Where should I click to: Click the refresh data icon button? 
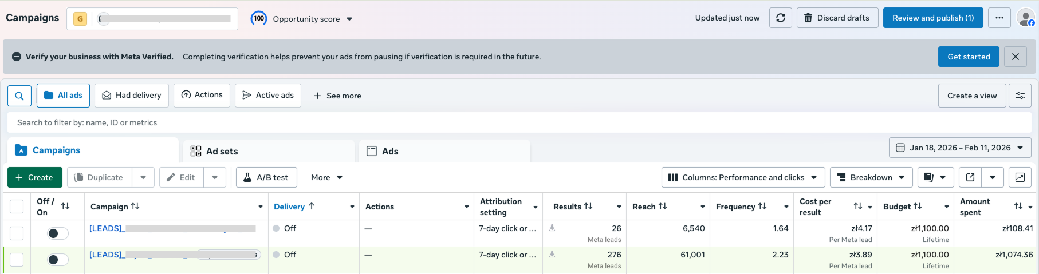780,18
